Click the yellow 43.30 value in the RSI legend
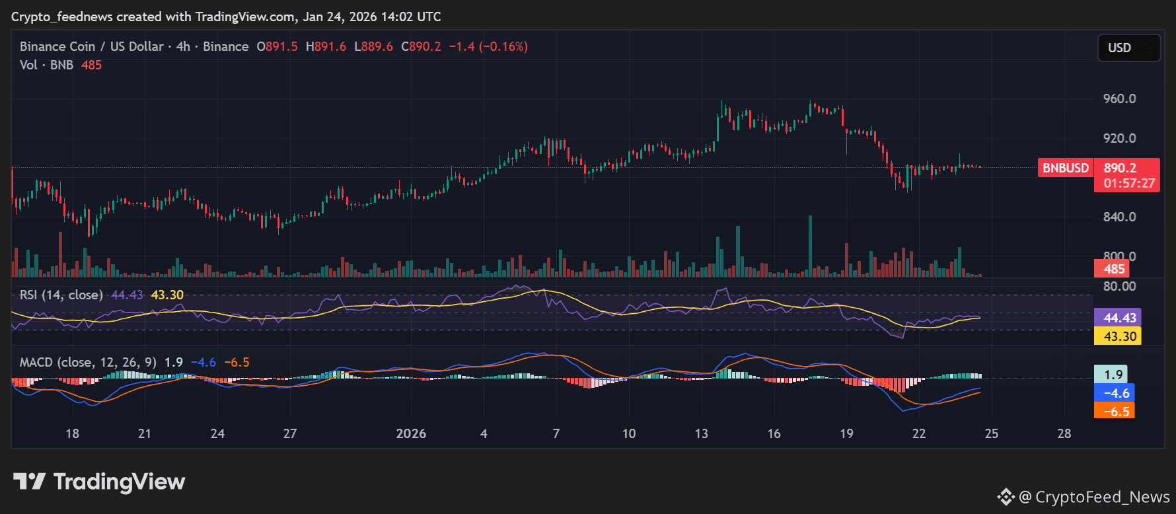This screenshot has width=1176, height=514. [x=167, y=295]
